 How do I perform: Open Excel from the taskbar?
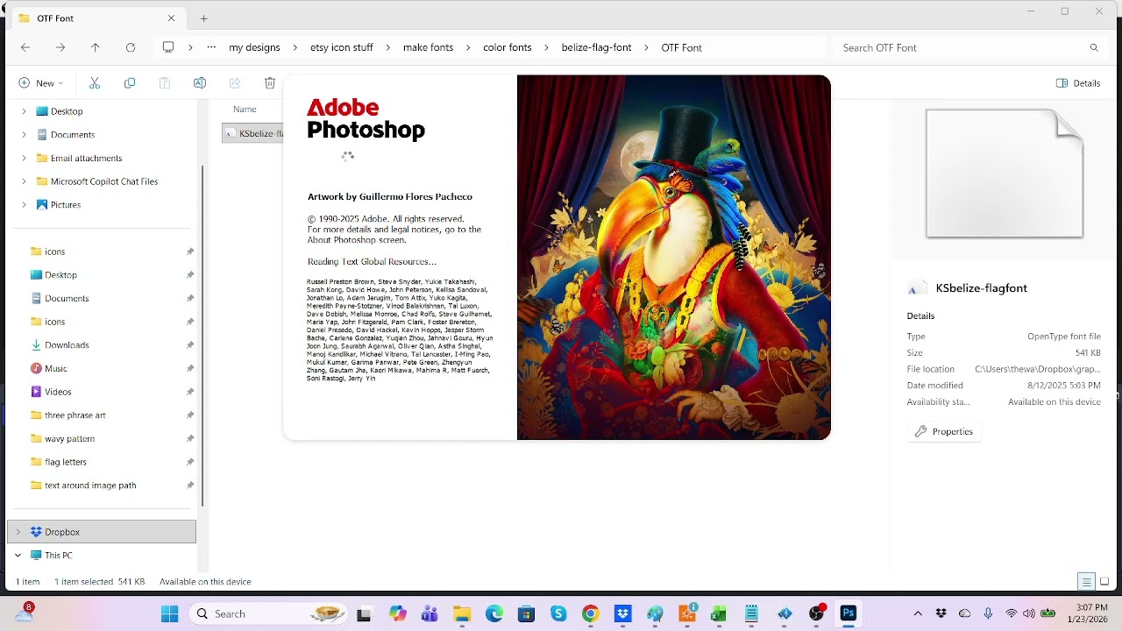719,613
